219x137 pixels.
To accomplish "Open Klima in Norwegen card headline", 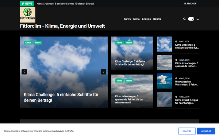I will 129,99.
